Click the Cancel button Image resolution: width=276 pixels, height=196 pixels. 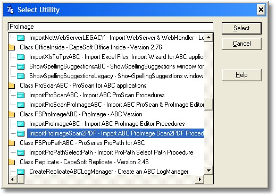pos(241,44)
